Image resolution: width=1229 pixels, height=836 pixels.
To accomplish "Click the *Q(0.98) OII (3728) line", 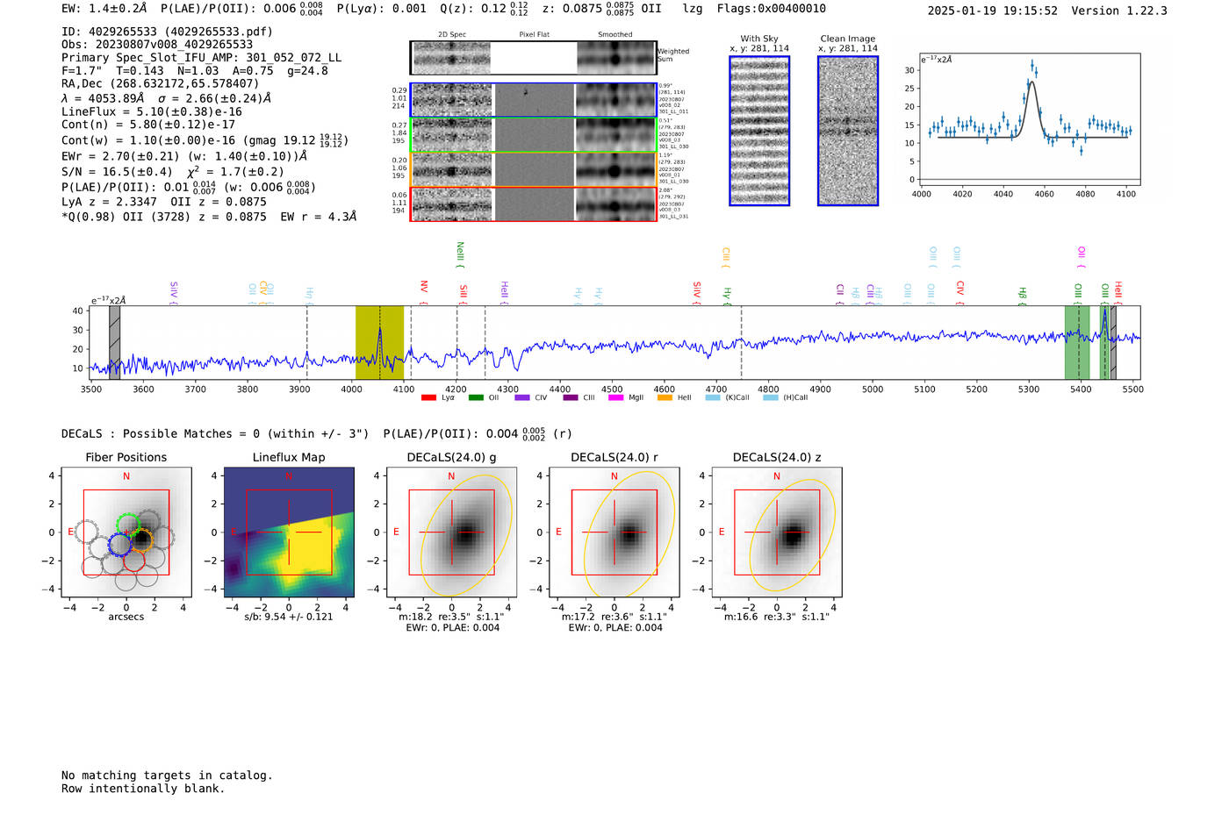I will click(x=209, y=217).
